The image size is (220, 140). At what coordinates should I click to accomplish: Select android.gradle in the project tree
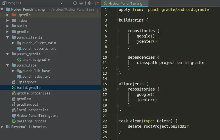pyautogui.click(x=36, y=60)
